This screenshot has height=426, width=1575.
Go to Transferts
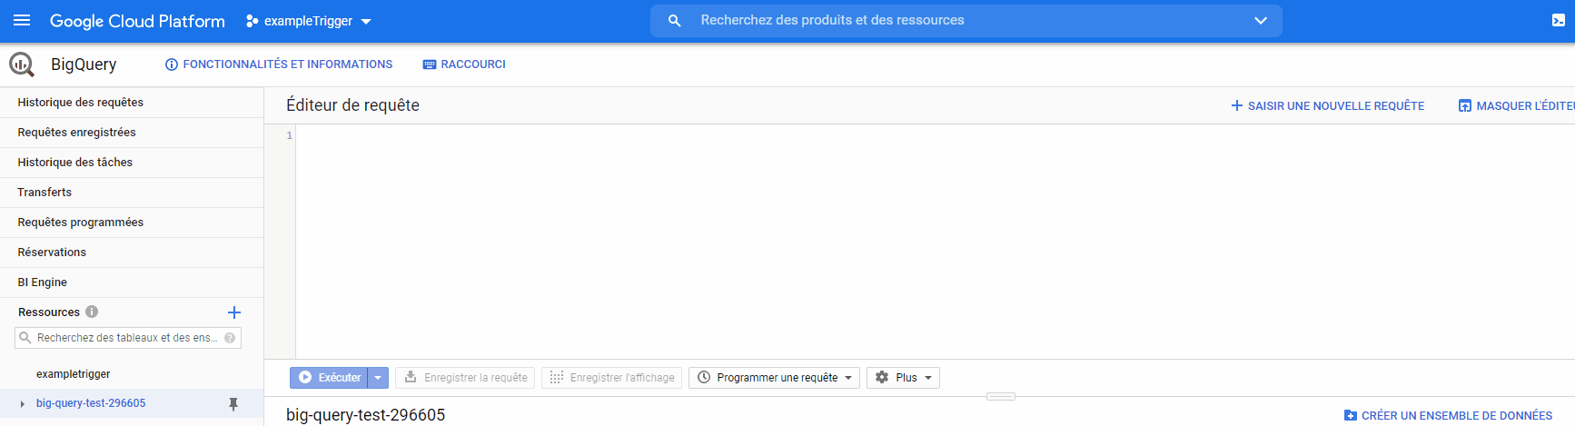coord(132,193)
